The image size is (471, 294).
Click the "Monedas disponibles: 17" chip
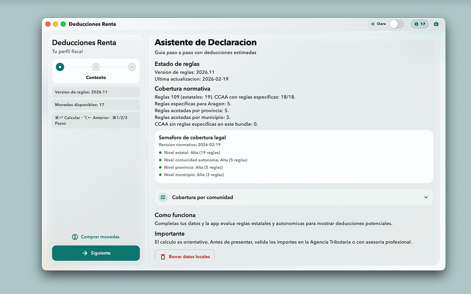click(96, 105)
